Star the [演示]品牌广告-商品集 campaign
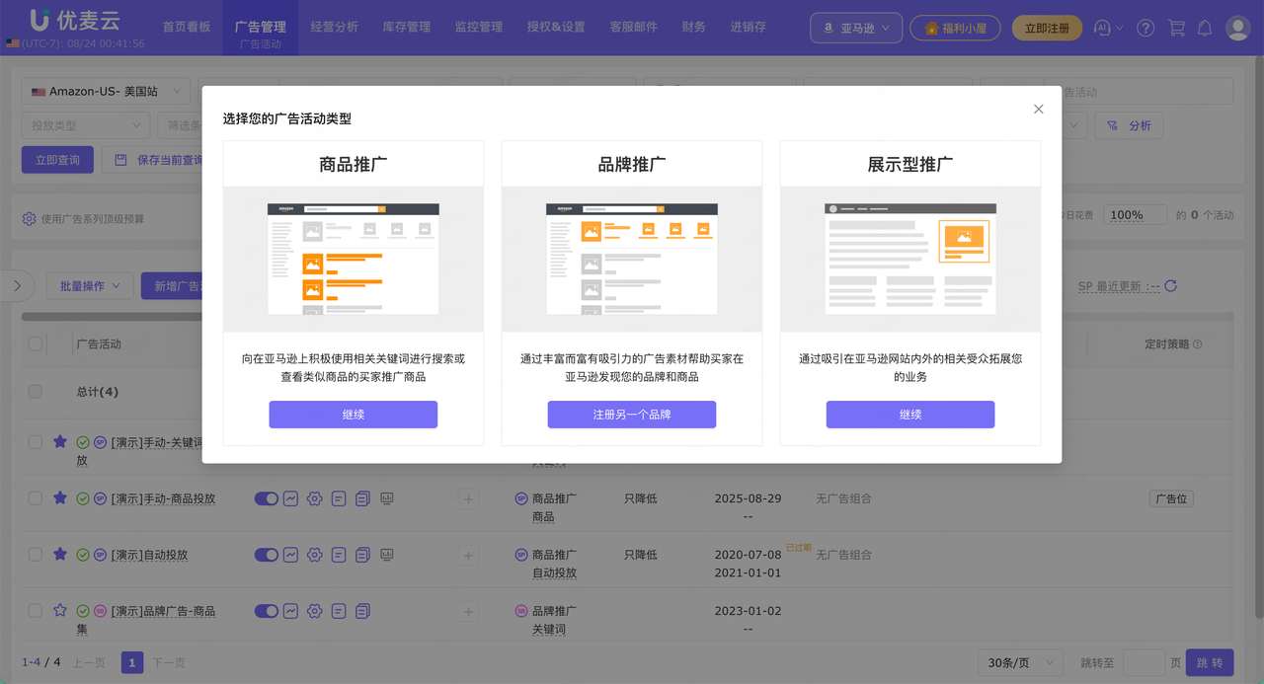The height and width of the screenshot is (684, 1264). 60,610
